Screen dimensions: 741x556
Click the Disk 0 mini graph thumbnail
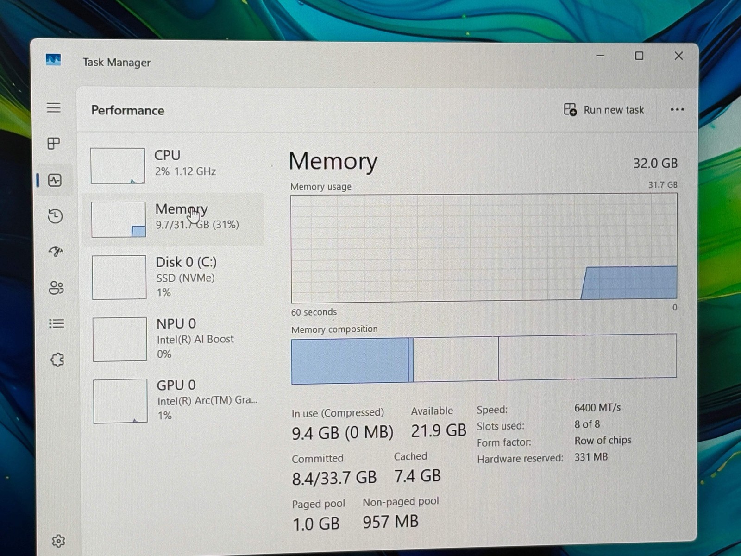click(x=119, y=277)
